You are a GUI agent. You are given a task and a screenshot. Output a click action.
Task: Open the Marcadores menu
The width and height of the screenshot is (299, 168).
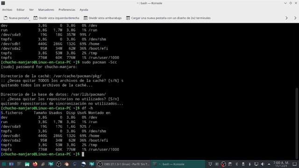tap(46, 10)
